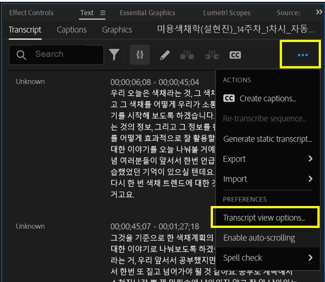Click timecode 00;00;06;08 - 00;00;45;04
325x282 pixels.
(155, 82)
